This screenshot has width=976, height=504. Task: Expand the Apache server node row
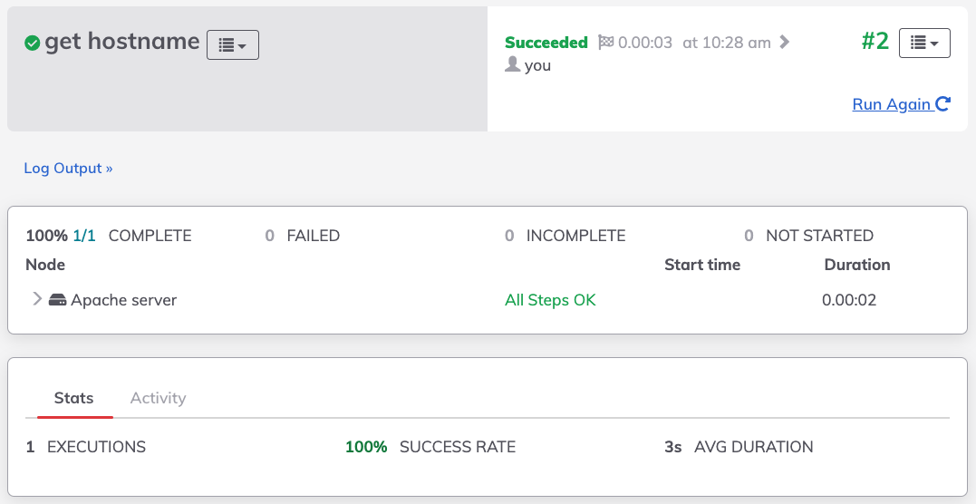click(37, 300)
